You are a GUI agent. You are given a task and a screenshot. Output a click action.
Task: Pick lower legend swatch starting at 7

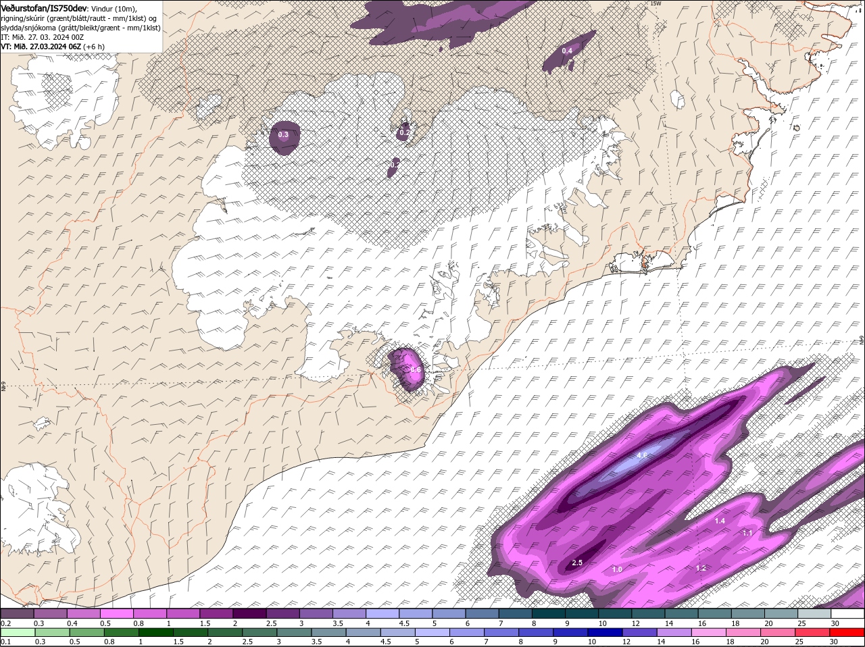[501, 632]
